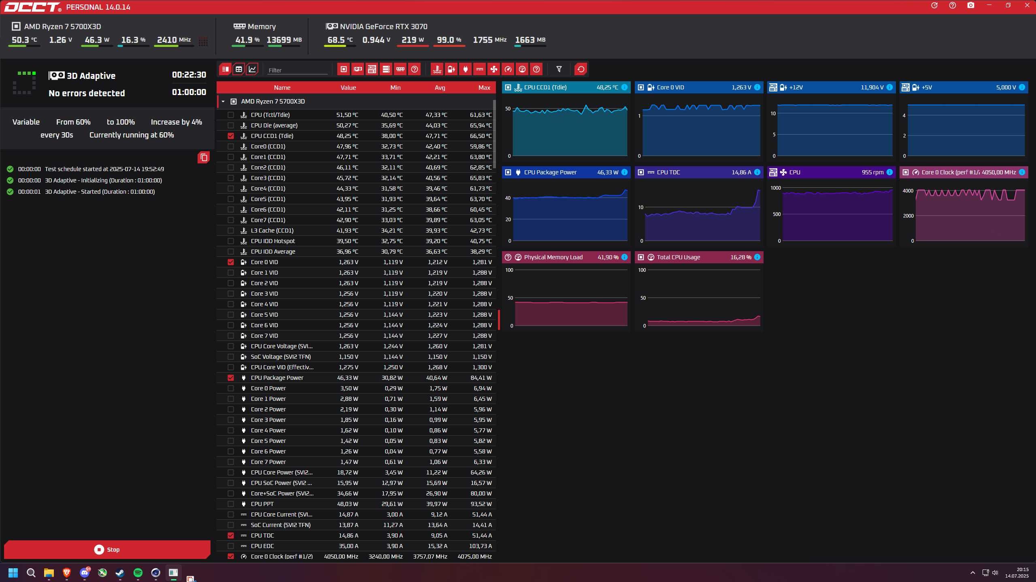
Task: Toggle the voltage sensor filter icon
Action: [451, 69]
